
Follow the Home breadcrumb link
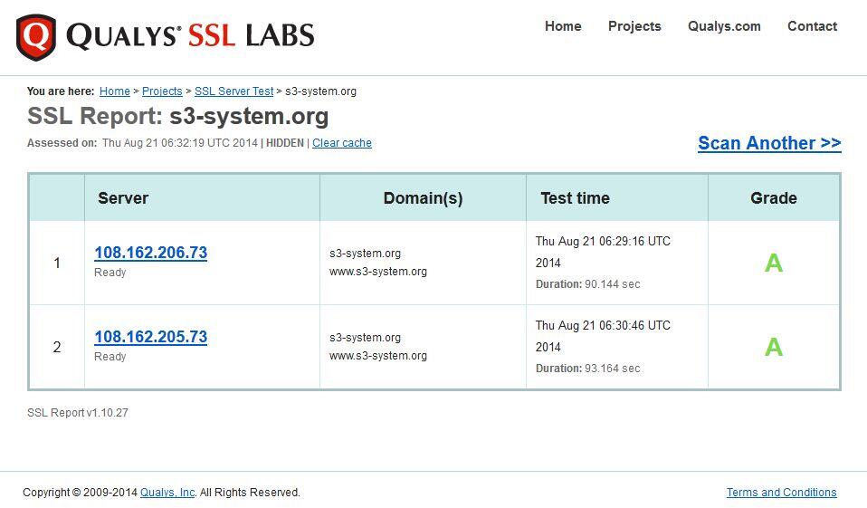point(114,91)
